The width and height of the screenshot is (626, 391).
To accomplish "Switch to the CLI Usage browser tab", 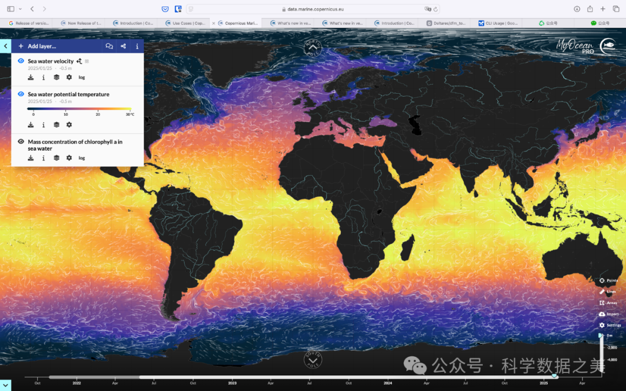I will point(498,23).
